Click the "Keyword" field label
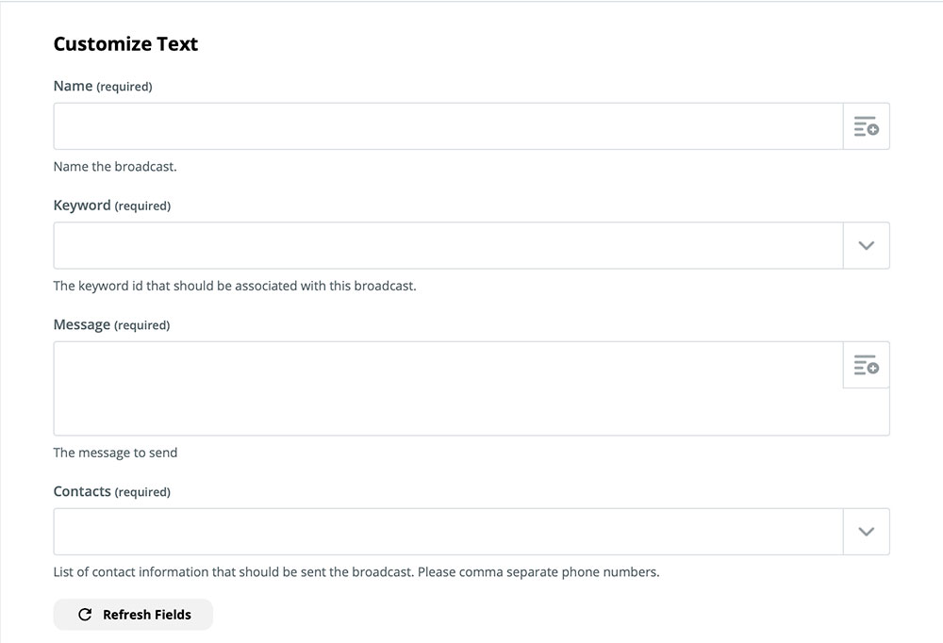 [x=82, y=206]
